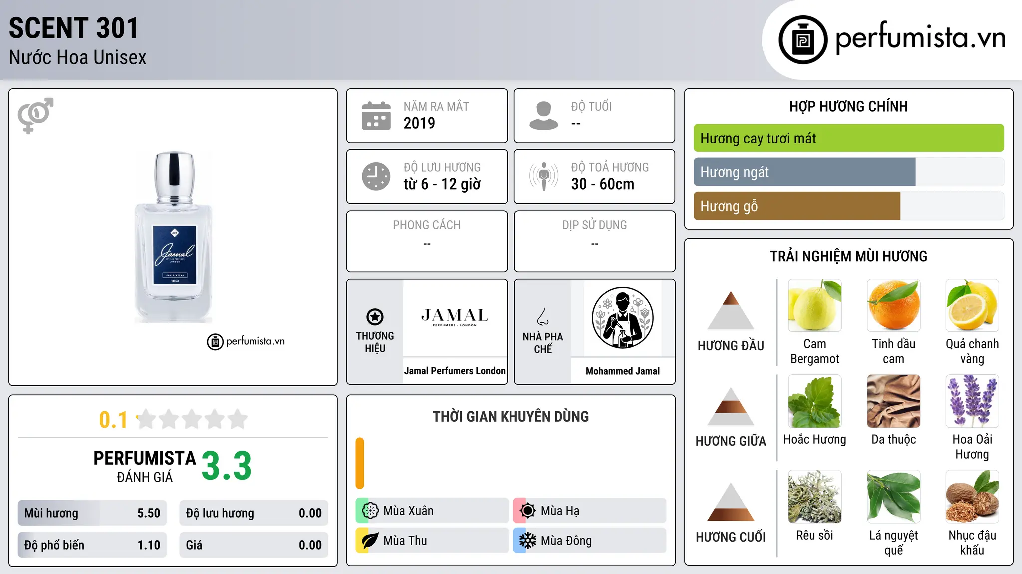Select the Hoắc Hương note image
The image size is (1022, 574).
click(x=815, y=401)
